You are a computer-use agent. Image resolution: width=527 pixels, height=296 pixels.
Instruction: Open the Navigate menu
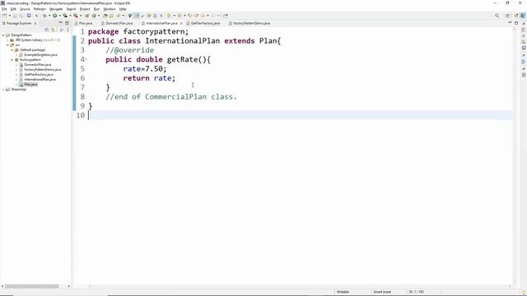[56, 9]
